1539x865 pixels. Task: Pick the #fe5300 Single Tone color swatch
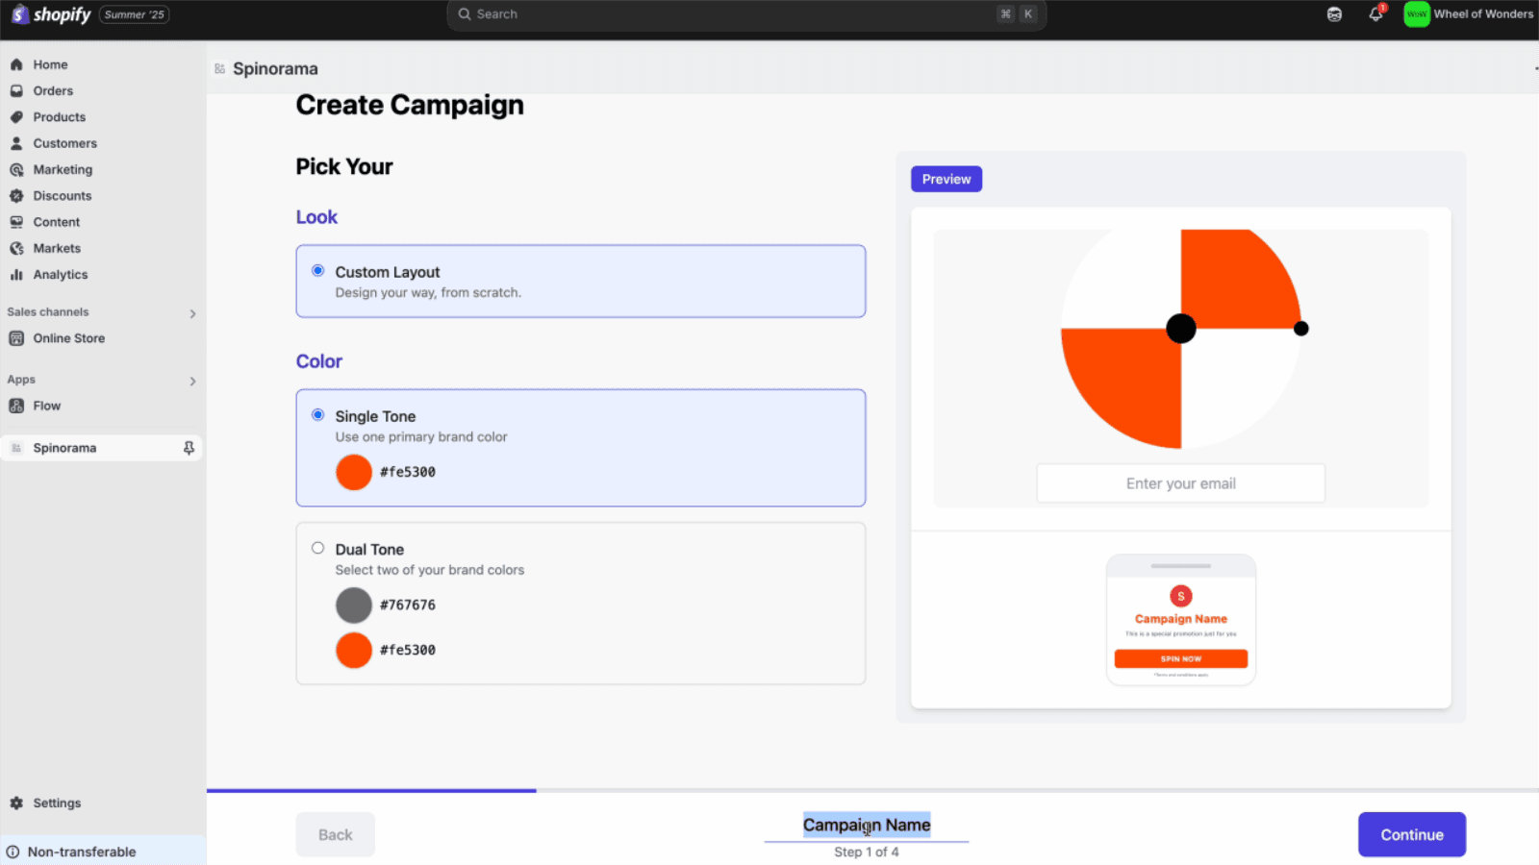point(353,472)
